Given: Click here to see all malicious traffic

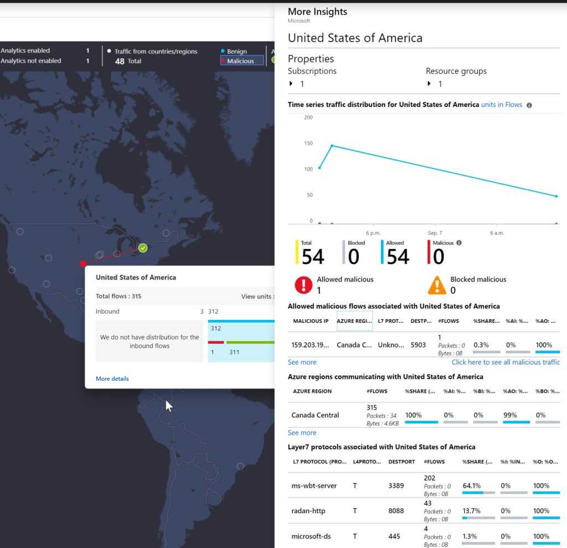Looking at the screenshot, I should (506, 362).
